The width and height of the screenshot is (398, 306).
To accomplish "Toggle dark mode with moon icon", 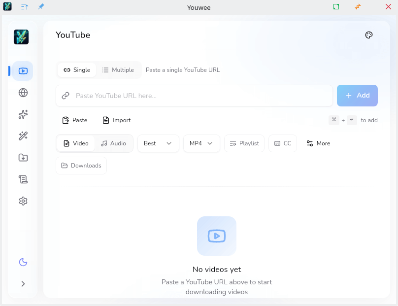I will click(x=23, y=262).
